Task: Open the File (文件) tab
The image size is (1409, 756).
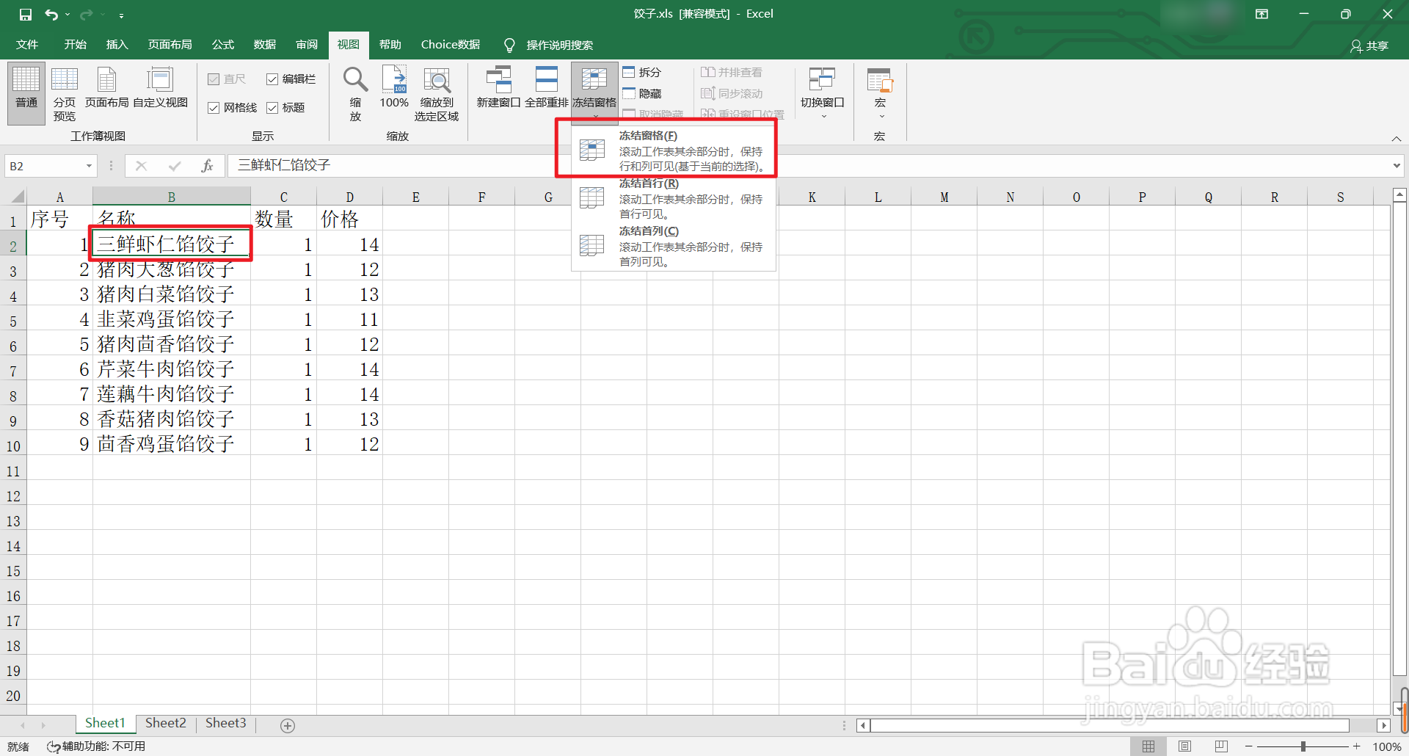Action: pyautogui.click(x=27, y=45)
